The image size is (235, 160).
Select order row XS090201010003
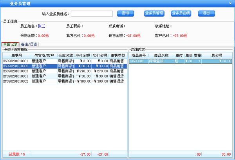(x=16, y=71)
